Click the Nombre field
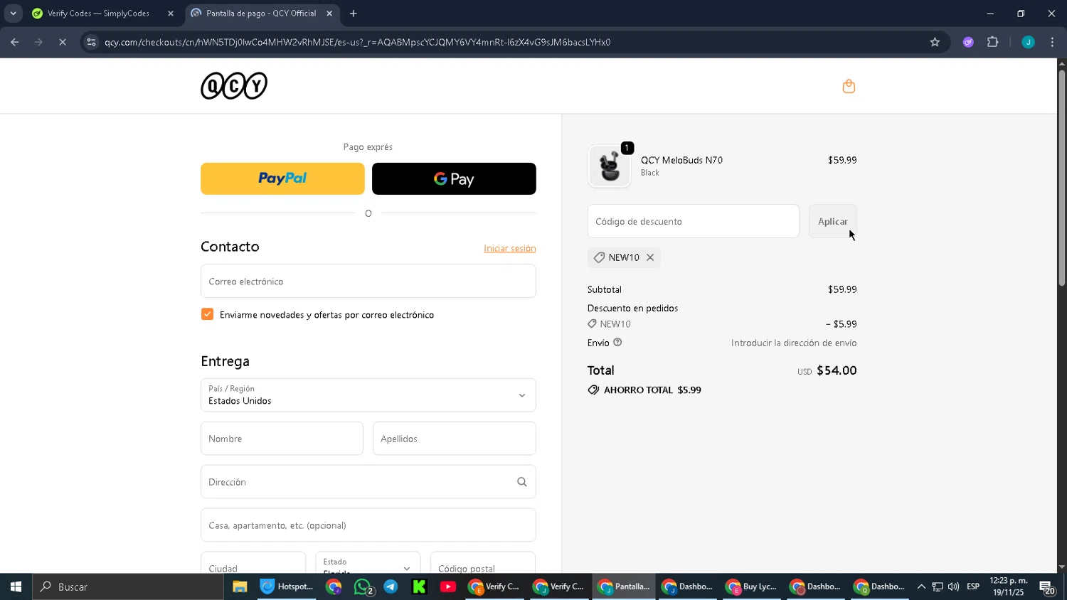The width and height of the screenshot is (1067, 600). point(282,439)
